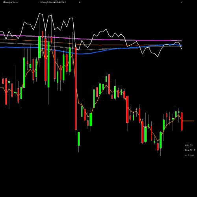Click the orange projected price line at right
Image resolution: width=197 pixels, height=197 pixels.
point(188,121)
